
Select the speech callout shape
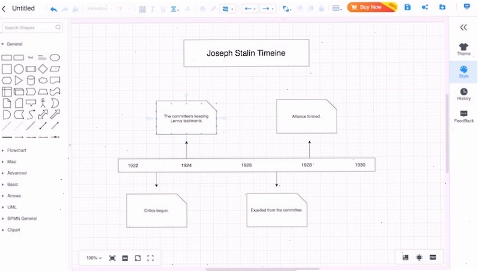tap(31, 103)
